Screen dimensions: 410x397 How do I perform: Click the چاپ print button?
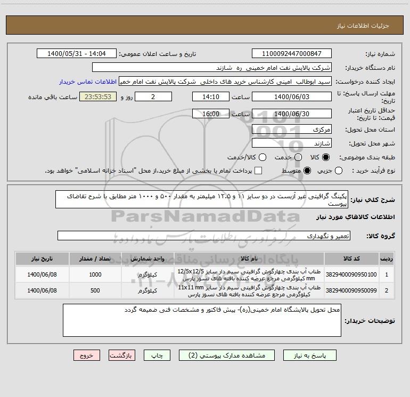click(157, 355)
